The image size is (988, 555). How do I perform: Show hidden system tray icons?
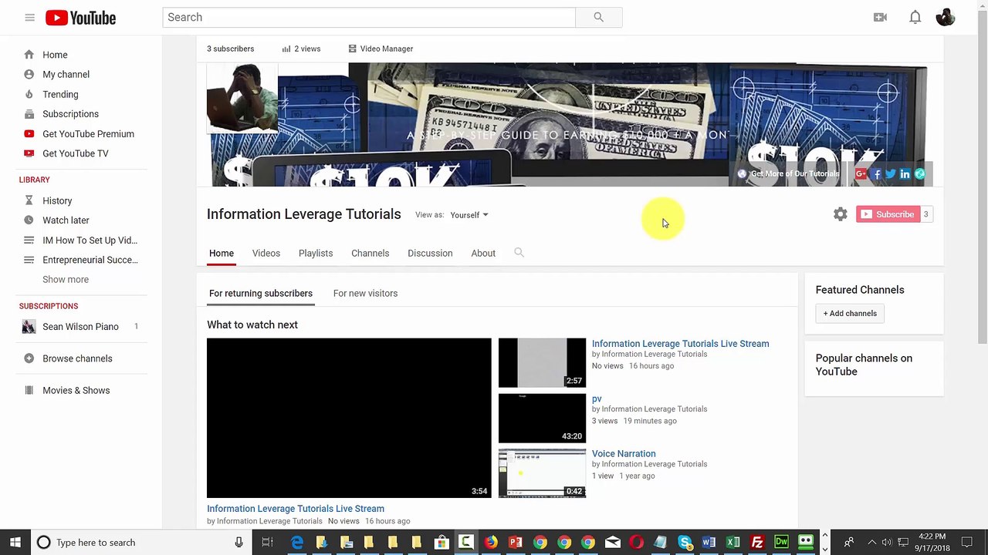point(871,543)
